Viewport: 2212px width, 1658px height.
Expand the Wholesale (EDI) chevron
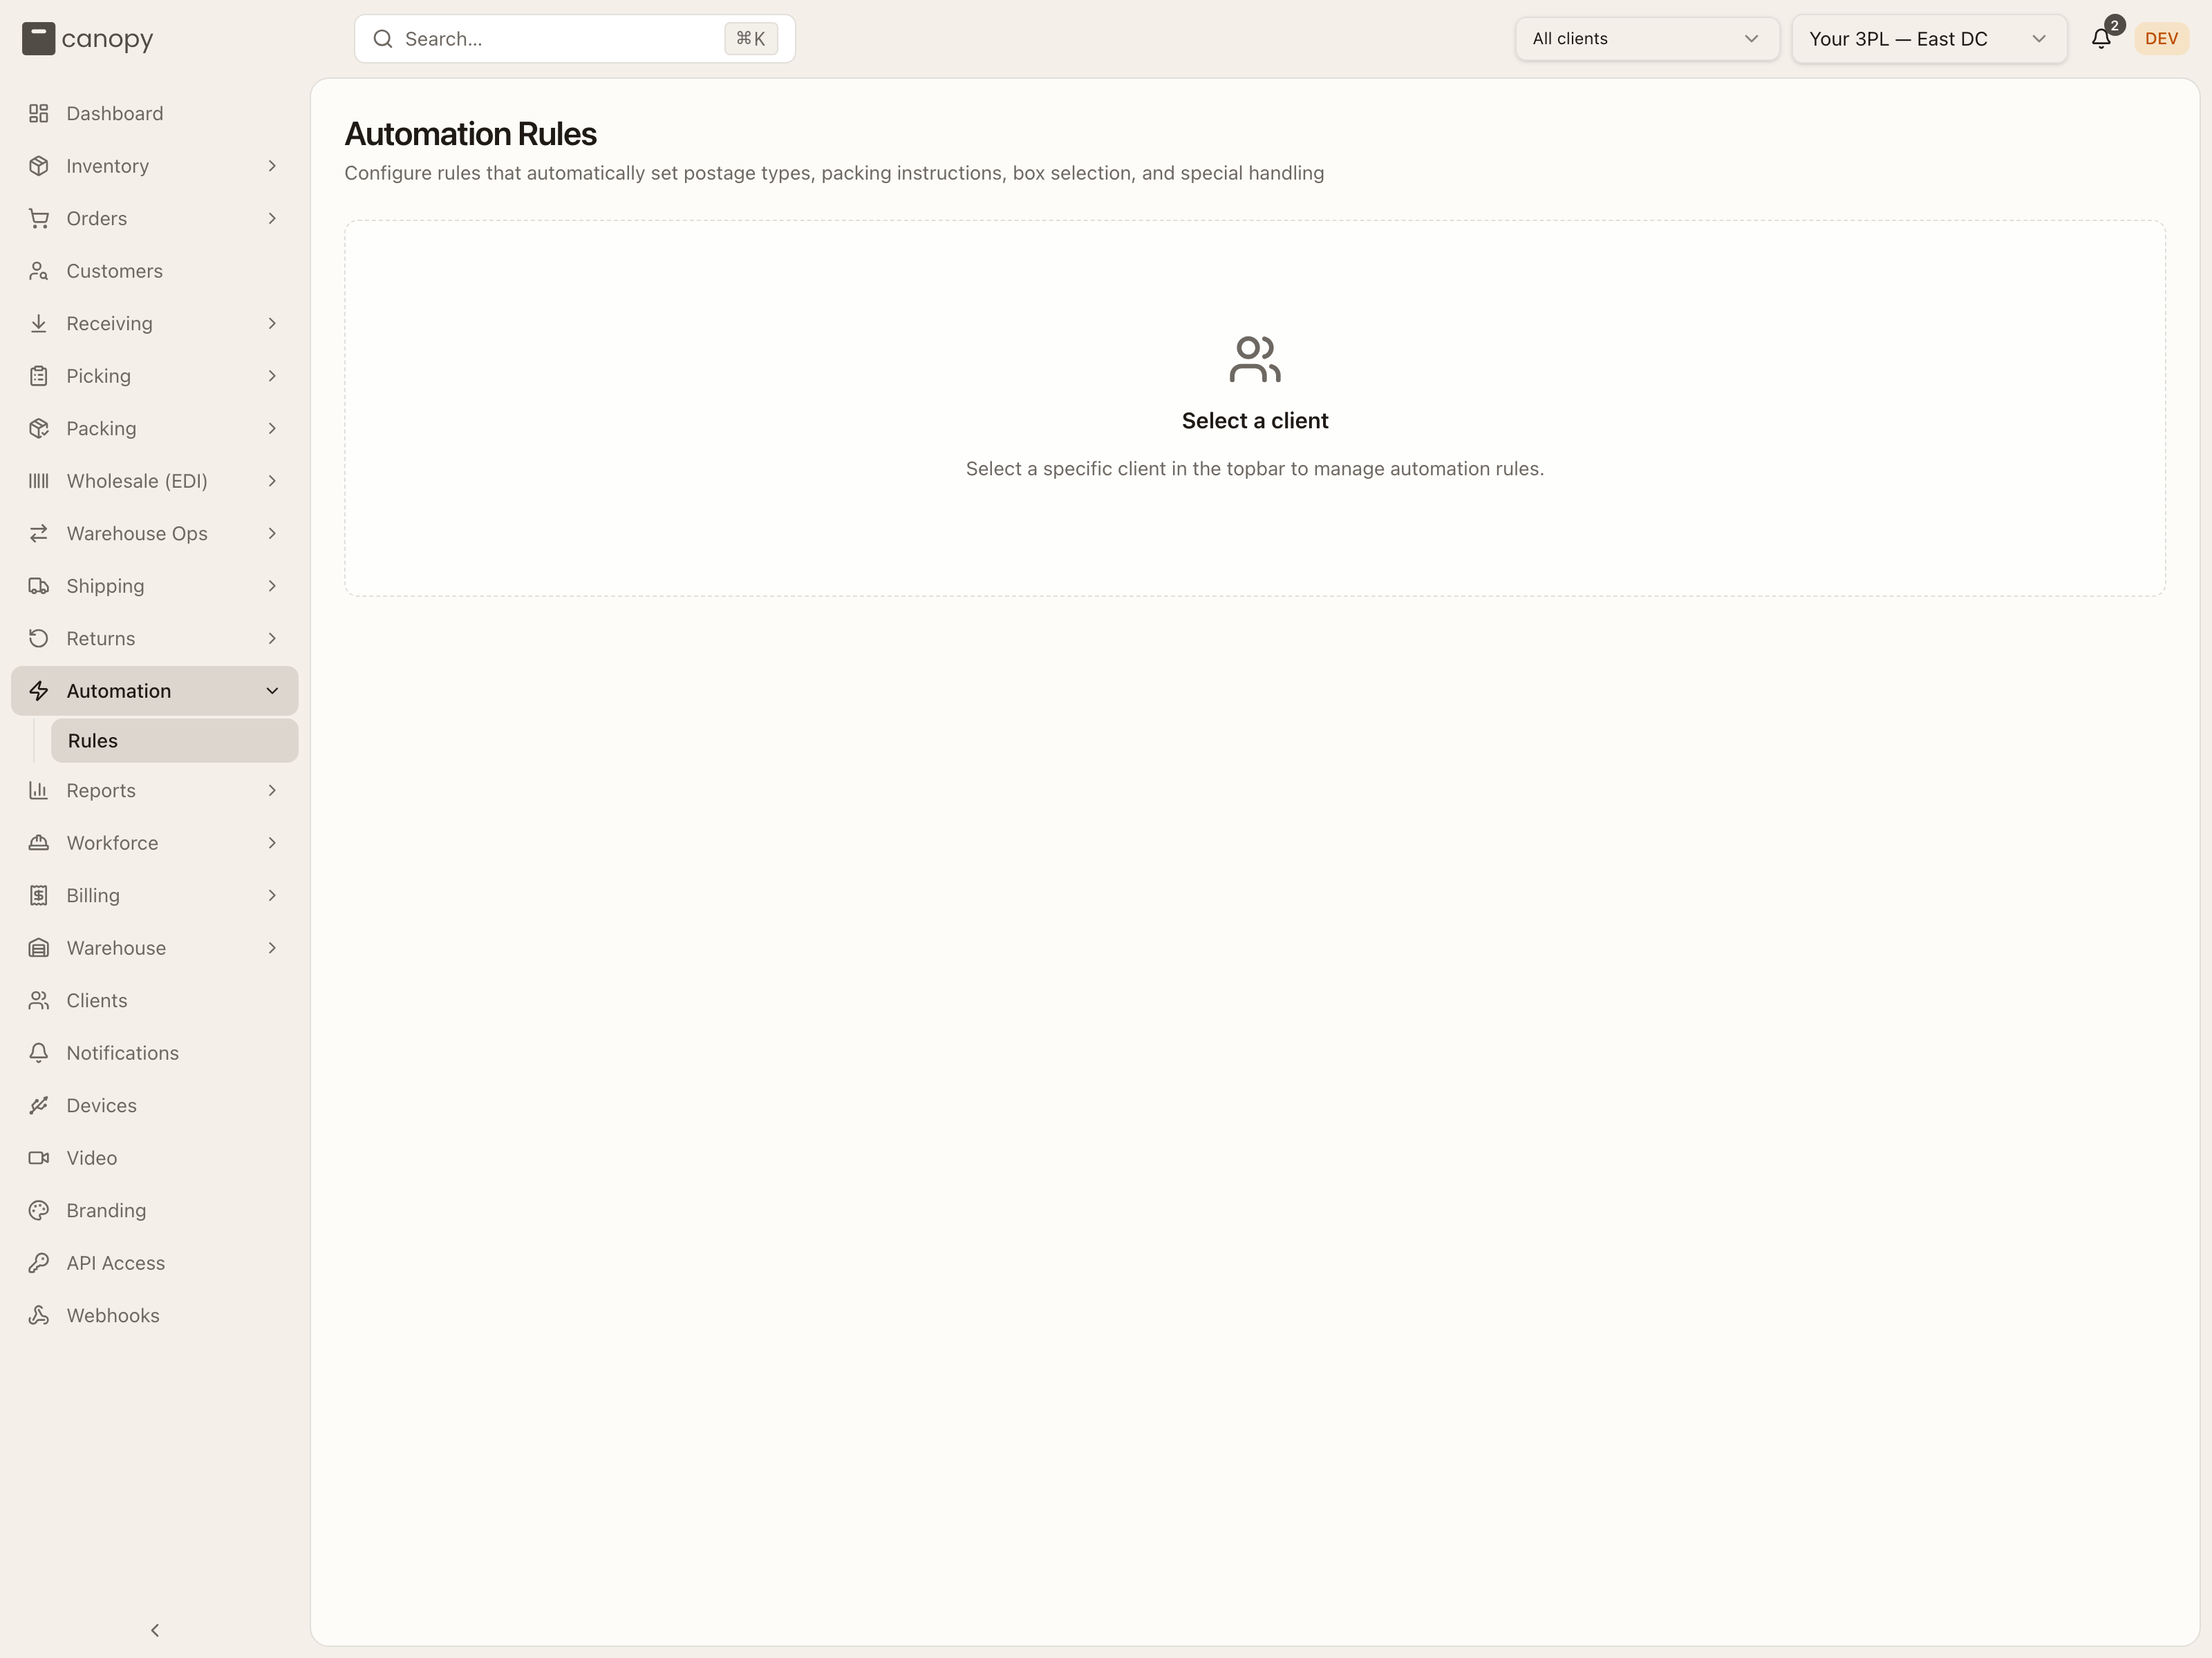(x=272, y=481)
